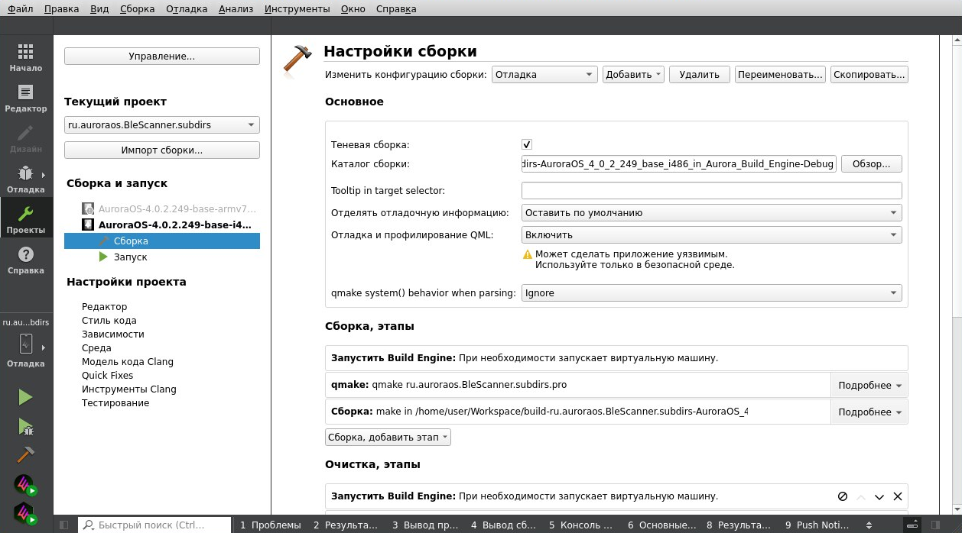This screenshot has width=962, height=533.
Task: Toggle the left sidebar visibility
Action: (x=64, y=525)
